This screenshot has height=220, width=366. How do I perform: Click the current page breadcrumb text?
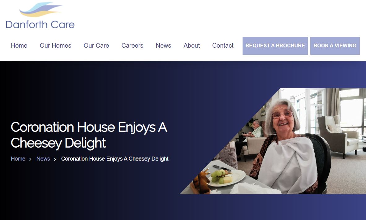[115, 159]
